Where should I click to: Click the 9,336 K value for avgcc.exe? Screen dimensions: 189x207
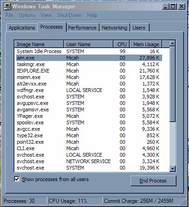pos(151,129)
